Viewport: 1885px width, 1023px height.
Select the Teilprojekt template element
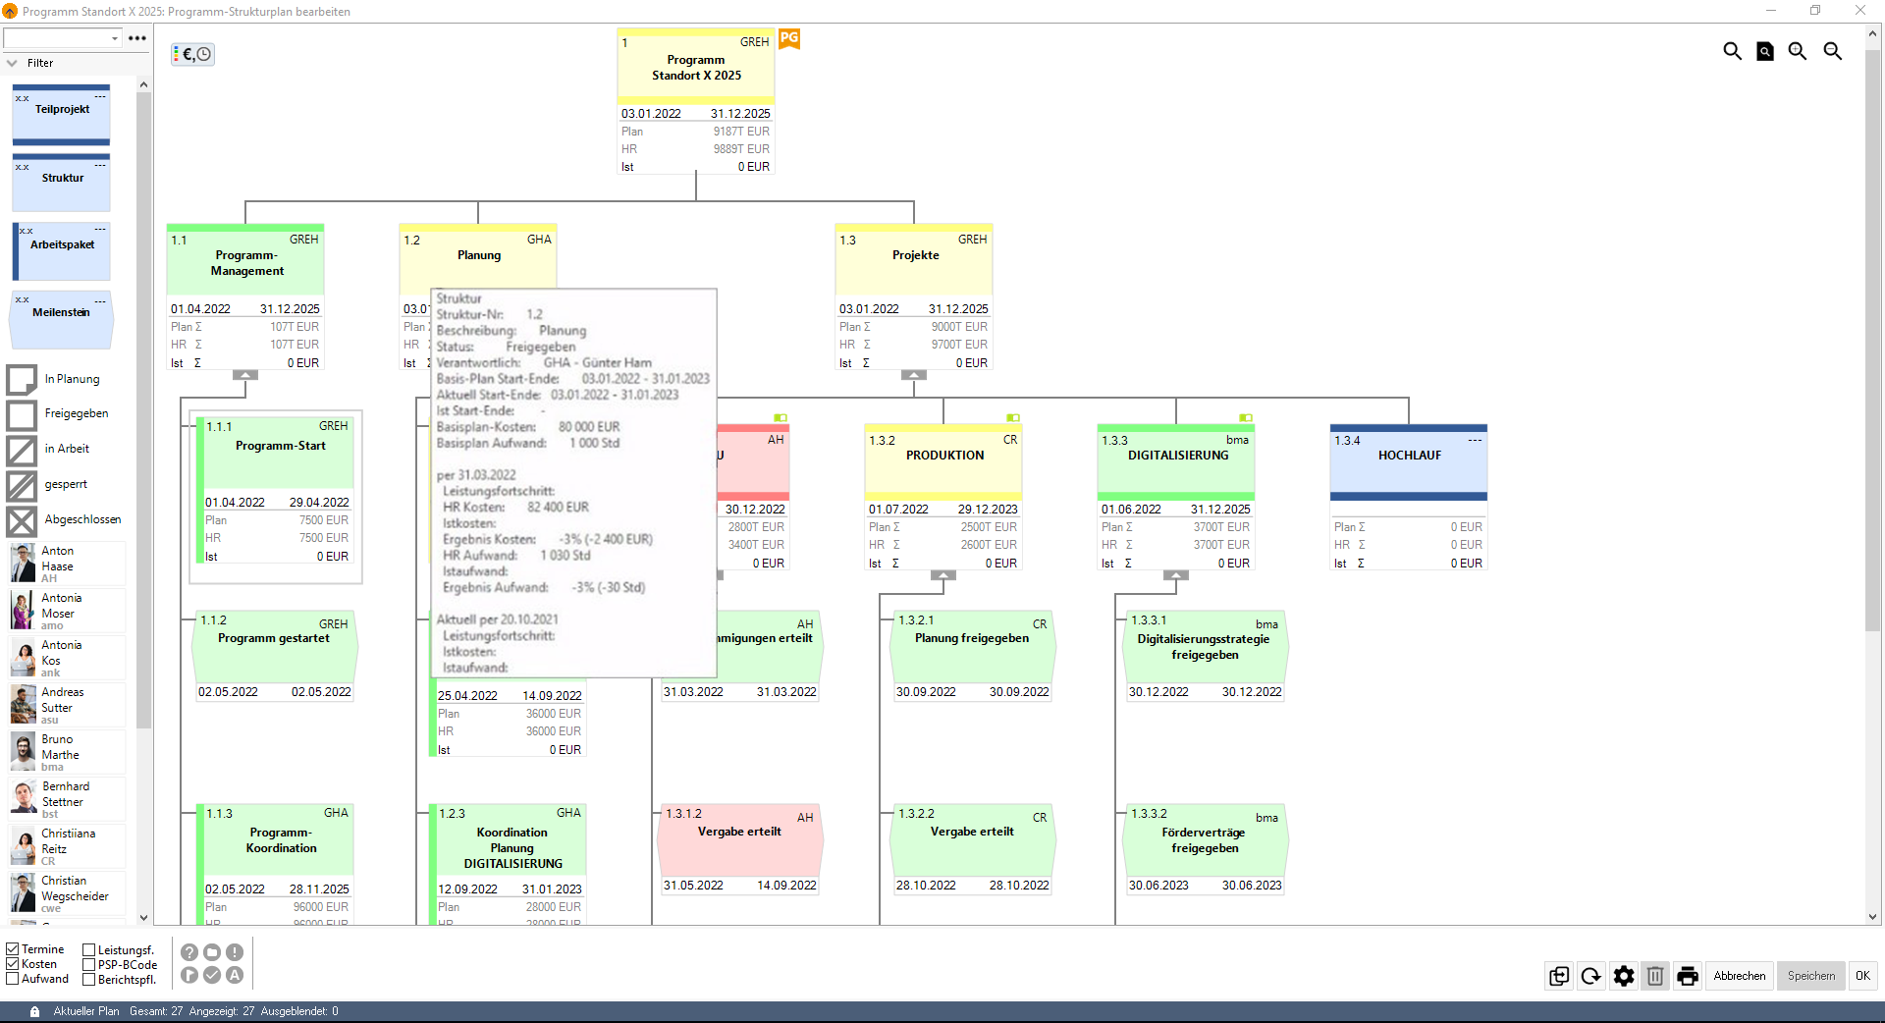[x=61, y=115]
